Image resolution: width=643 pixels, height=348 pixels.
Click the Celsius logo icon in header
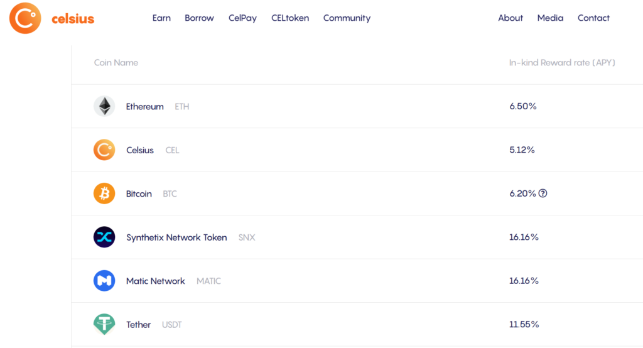[25, 18]
